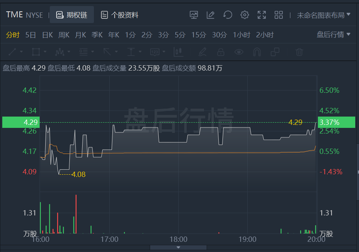The image size is (359, 252).
Task: Open the 盘后行情 session dropdown
Action: (x=333, y=34)
